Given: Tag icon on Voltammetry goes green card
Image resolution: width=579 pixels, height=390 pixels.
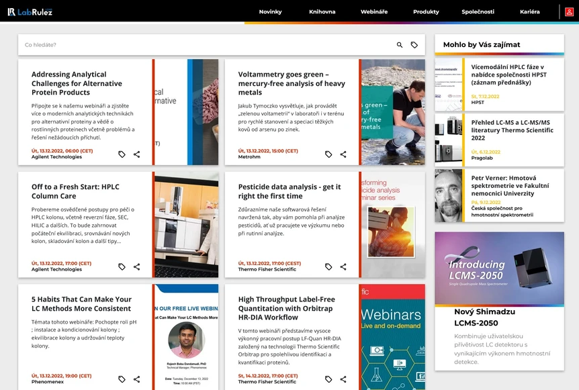Looking at the screenshot, I should click(x=328, y=154).
